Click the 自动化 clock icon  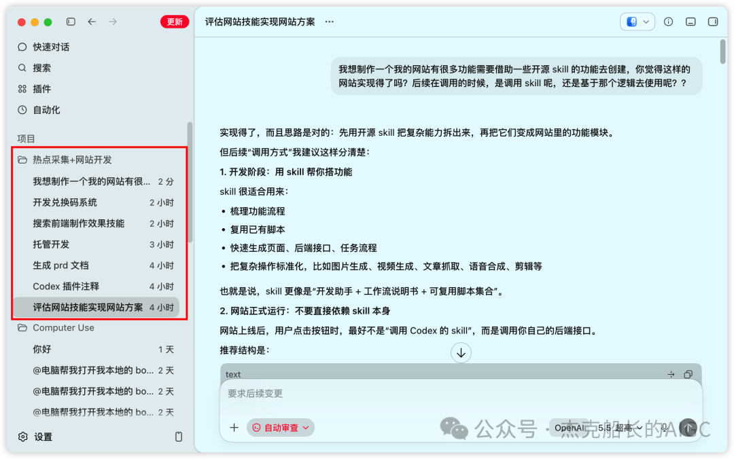coord(22,110)
